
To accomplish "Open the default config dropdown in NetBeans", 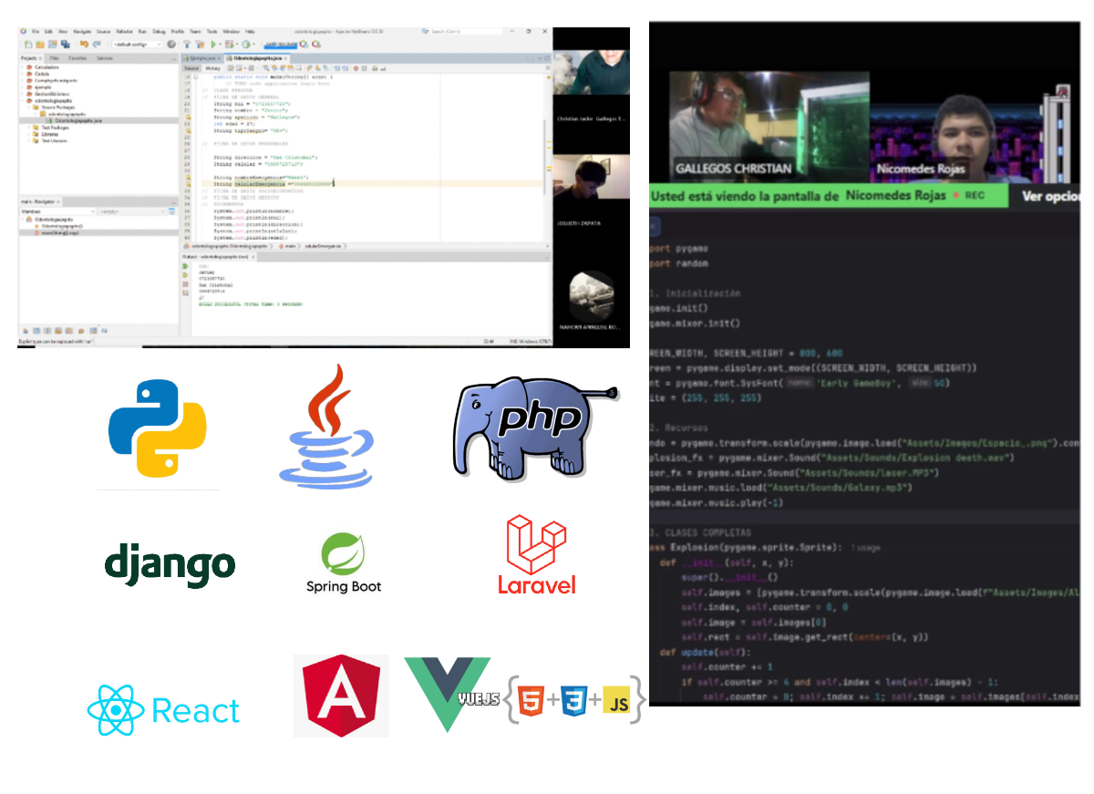I will tap(137, 44).
